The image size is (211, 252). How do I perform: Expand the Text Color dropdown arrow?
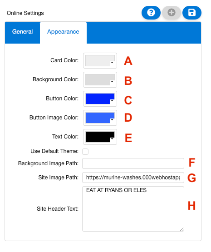[x=112, y=138]
